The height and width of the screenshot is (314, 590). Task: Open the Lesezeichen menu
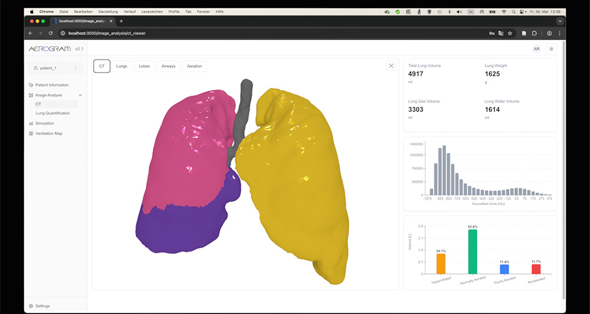152,12
